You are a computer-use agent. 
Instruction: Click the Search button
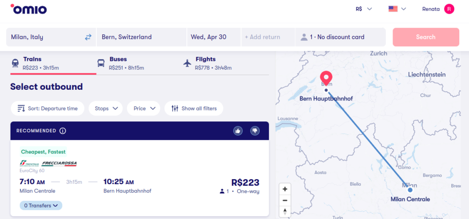425,37
